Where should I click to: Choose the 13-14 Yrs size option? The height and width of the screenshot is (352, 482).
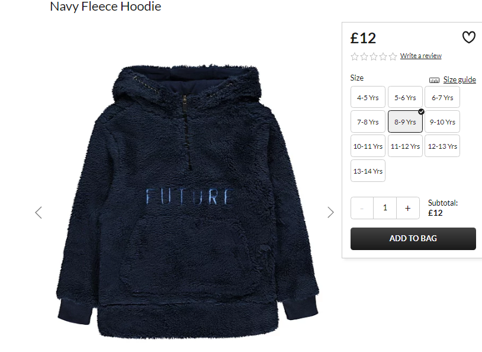tap(368, 171)
